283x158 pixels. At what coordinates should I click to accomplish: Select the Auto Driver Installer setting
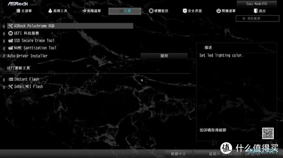[x=27, y=56]
